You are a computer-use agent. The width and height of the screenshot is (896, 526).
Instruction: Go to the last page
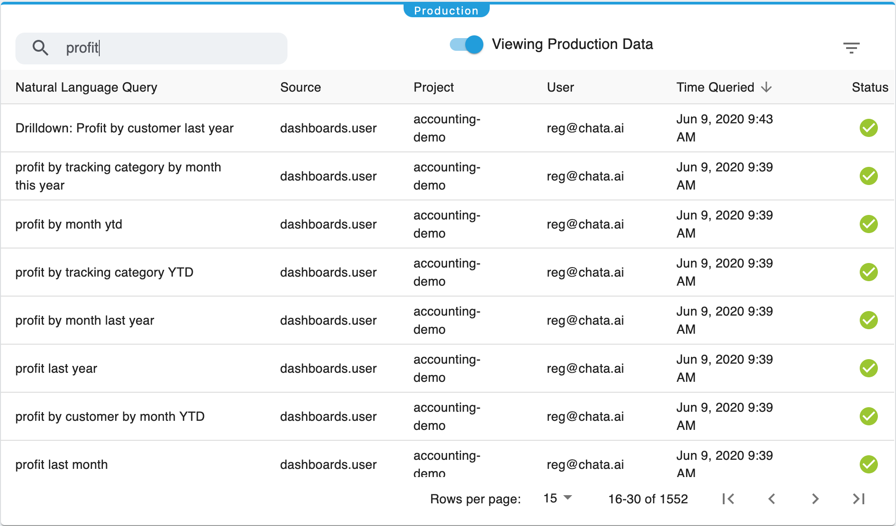pos(859,499)
